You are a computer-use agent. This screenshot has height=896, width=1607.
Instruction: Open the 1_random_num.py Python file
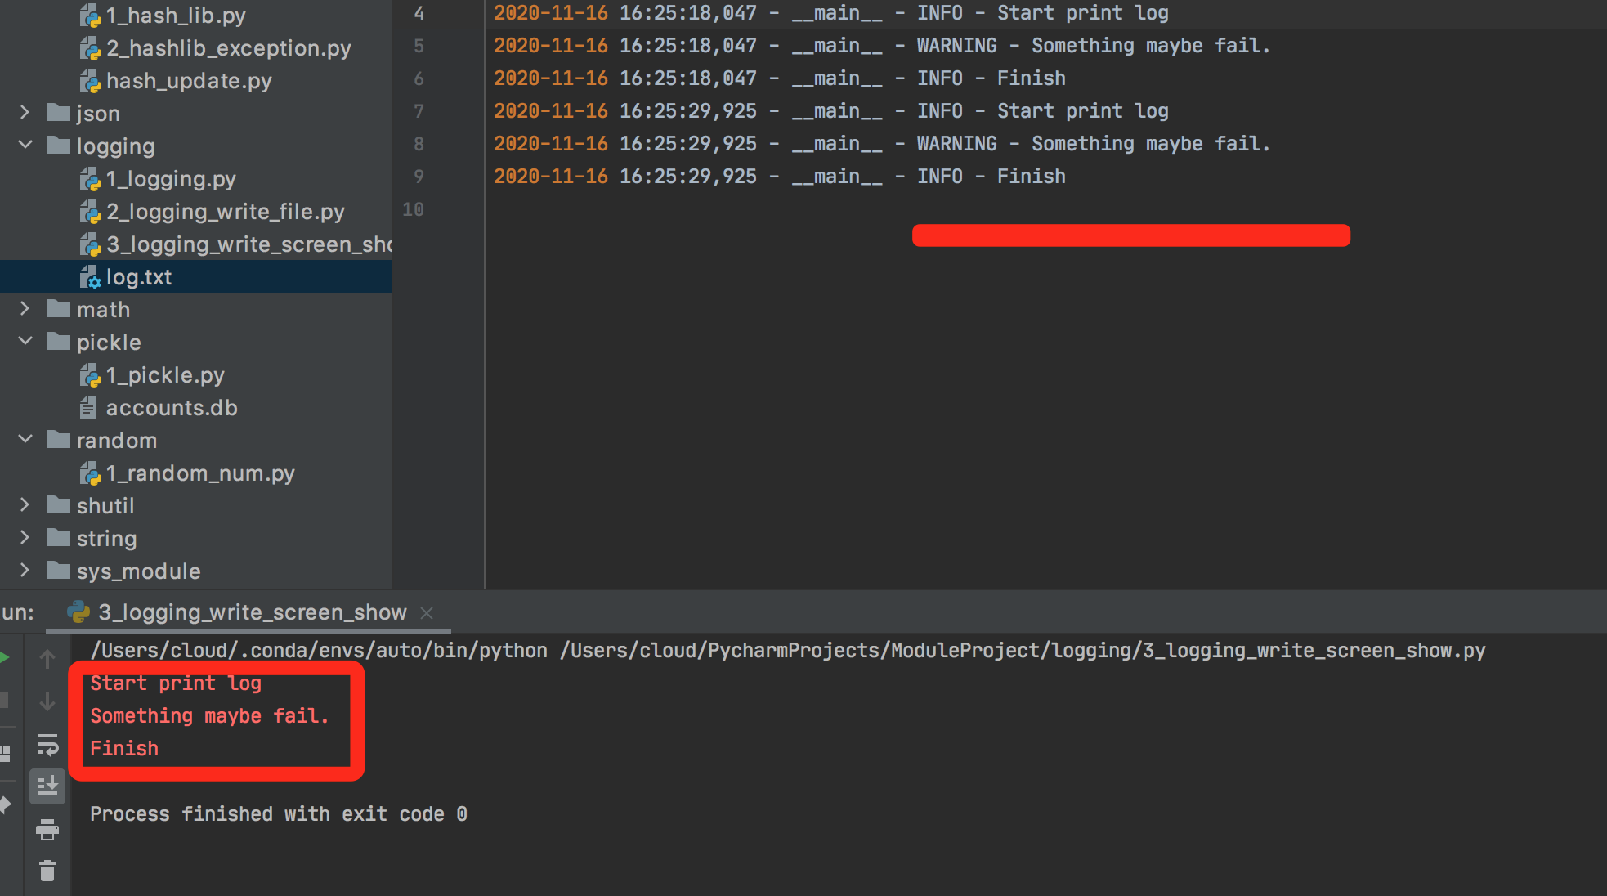click(x=199, y=473)
